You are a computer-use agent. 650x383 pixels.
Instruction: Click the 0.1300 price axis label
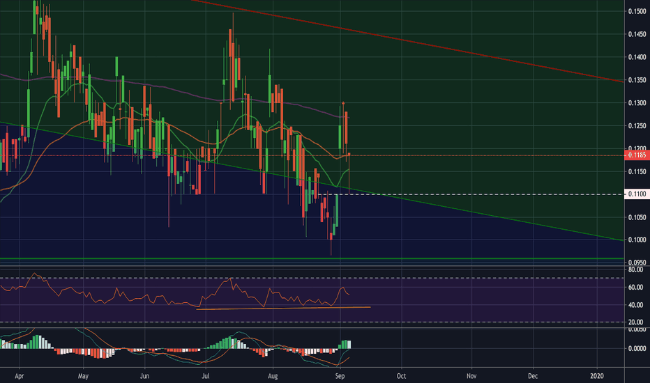tap(637, 102)
